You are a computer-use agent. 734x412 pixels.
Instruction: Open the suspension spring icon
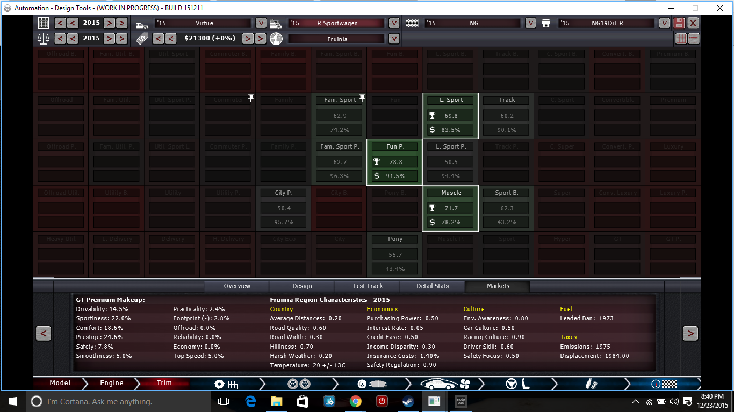click(x=591, y=384)
